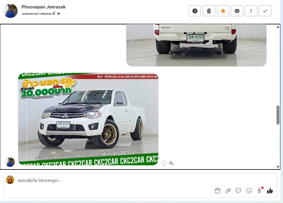Delete conversation using trash can icon
Viewport: 283px width, 203px height.
(209, 11)
